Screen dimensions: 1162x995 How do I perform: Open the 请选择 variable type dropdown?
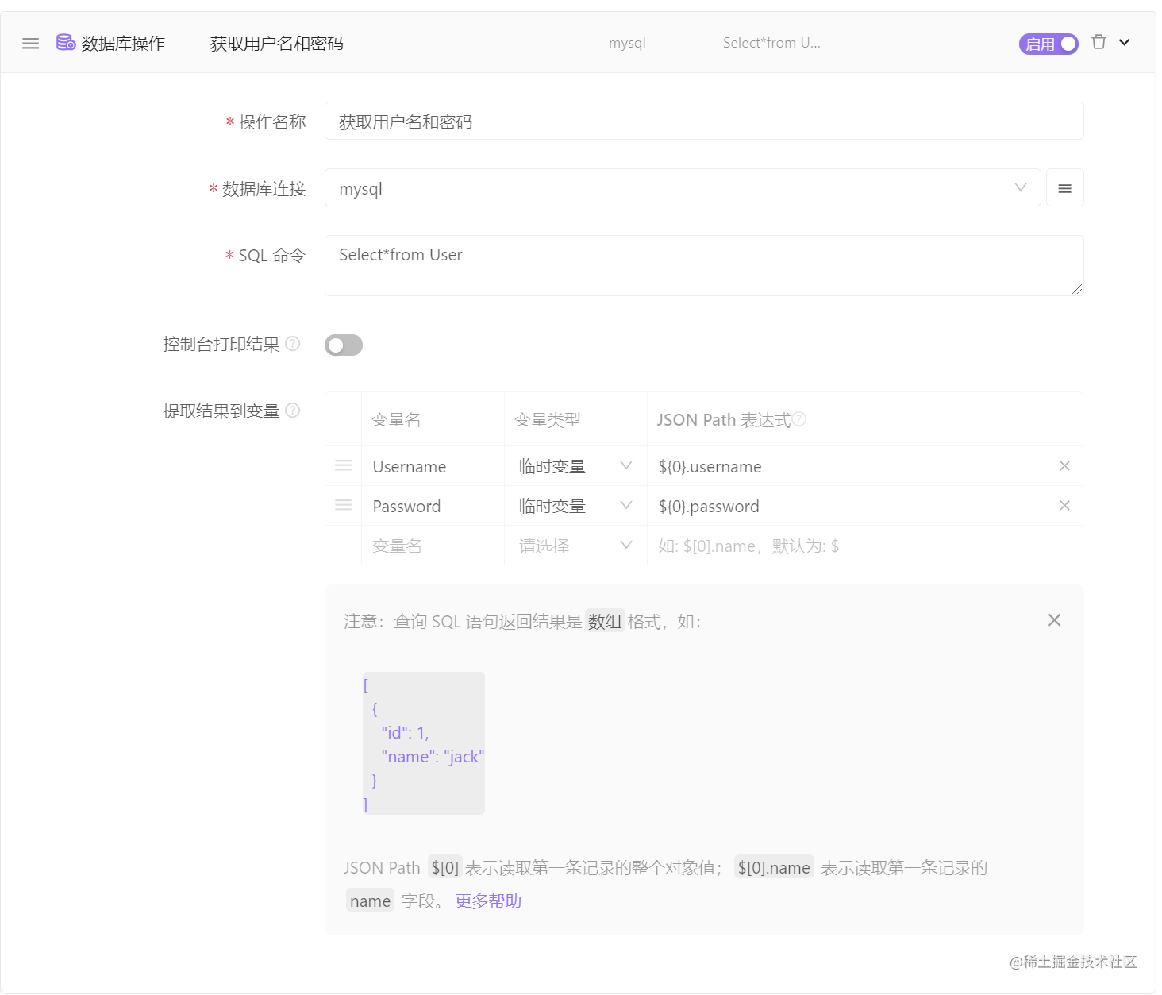tap(575, 546)
